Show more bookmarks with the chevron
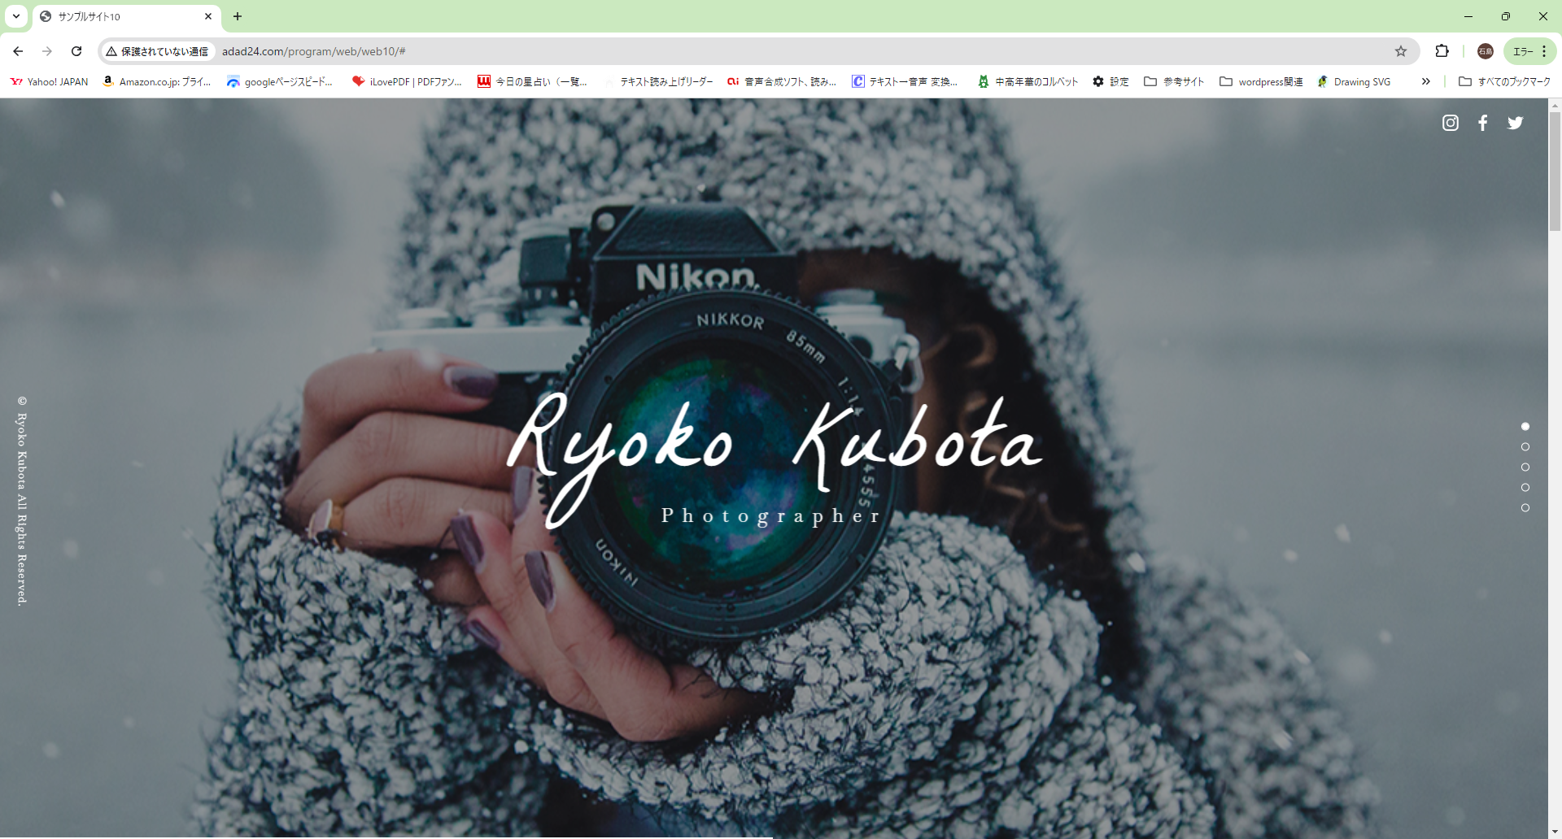The height and width of the screenshot is (839, 1562). point(1425,81)
